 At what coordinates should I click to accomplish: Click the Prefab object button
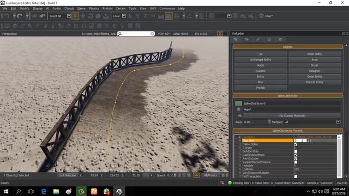click(x=261, y=88)
